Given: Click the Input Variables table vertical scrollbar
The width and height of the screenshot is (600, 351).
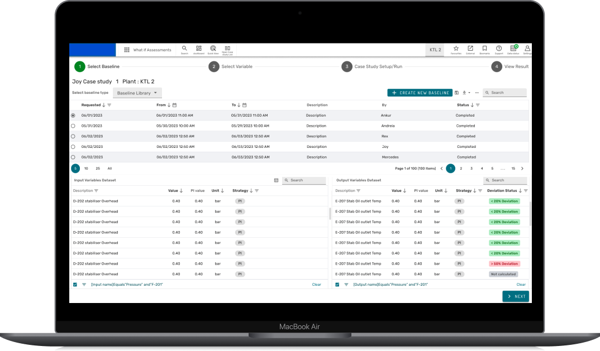Looking at the screenshot, I should click(330, 213).
